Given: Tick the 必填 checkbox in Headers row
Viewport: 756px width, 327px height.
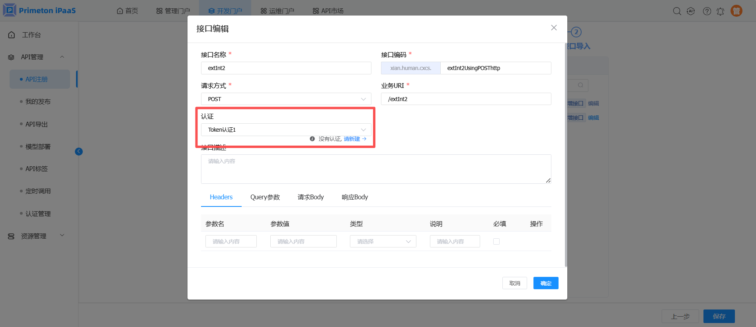Looking at the screenshot, I should click(496, 241).
